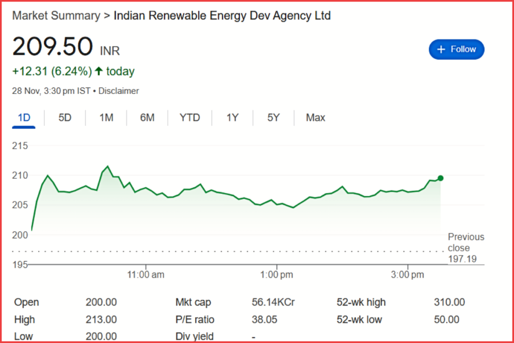
Task: Click the Mkt cap label
Action: coord(193,302)
